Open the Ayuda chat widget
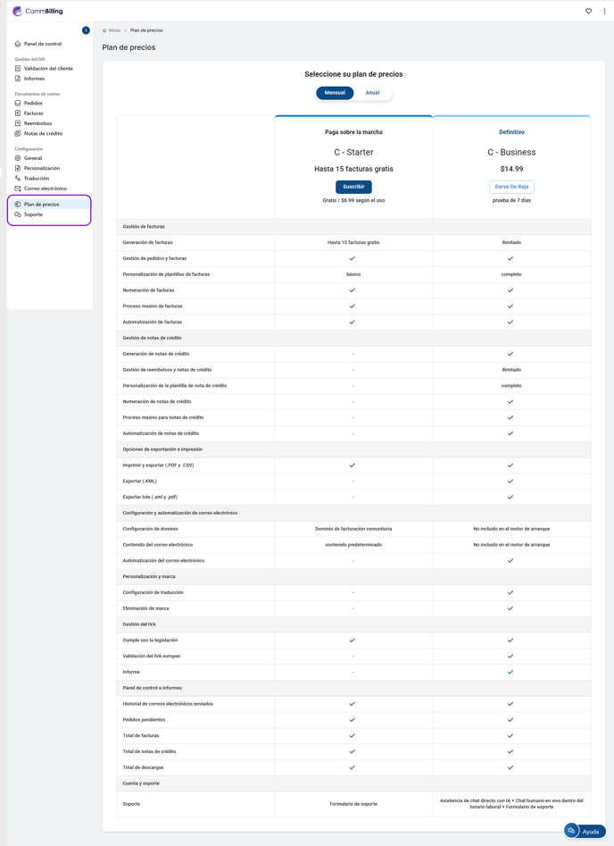This screenshot has height=846, width=614. point(585,831)
